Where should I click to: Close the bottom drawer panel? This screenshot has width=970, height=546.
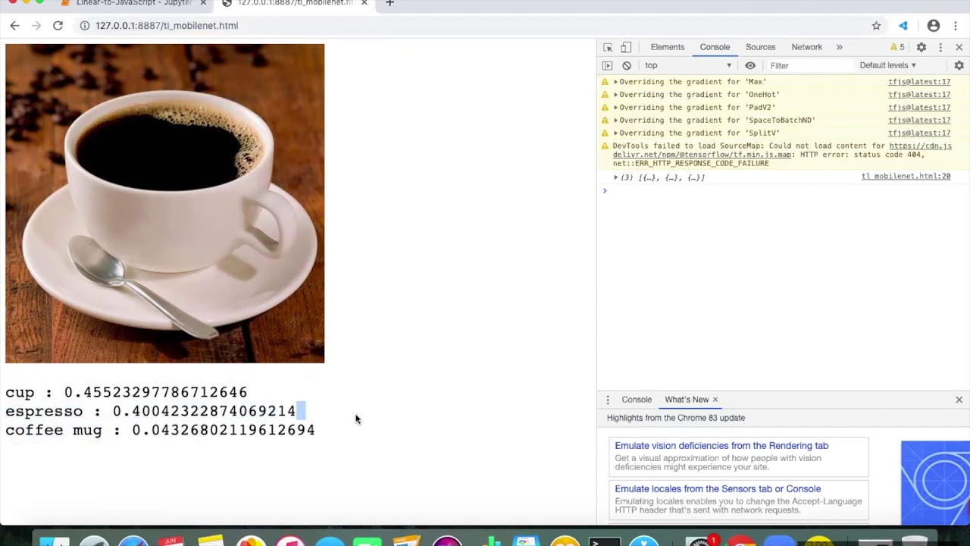(x=959, y=400)
